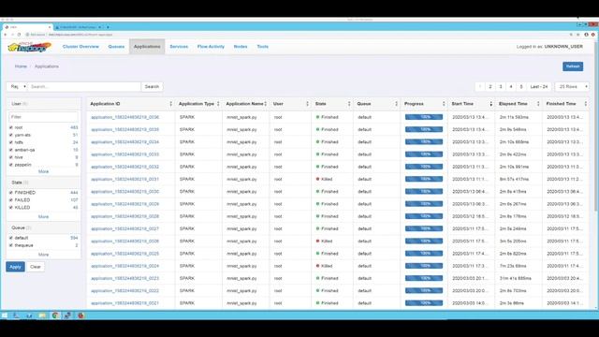This screenshot has height=337, width=599.
Task: Open the search type dropdown
Action: tap(17, 87)
